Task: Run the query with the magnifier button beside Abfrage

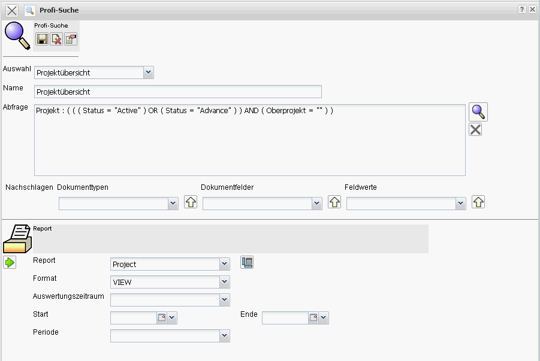Action: click(478, 111)
